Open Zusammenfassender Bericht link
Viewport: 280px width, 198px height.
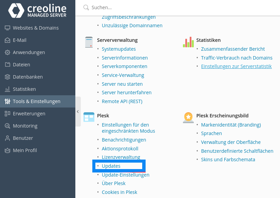(x=233, y=49)
